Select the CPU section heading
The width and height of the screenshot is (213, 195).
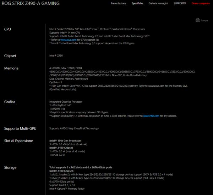coord(7,29)
